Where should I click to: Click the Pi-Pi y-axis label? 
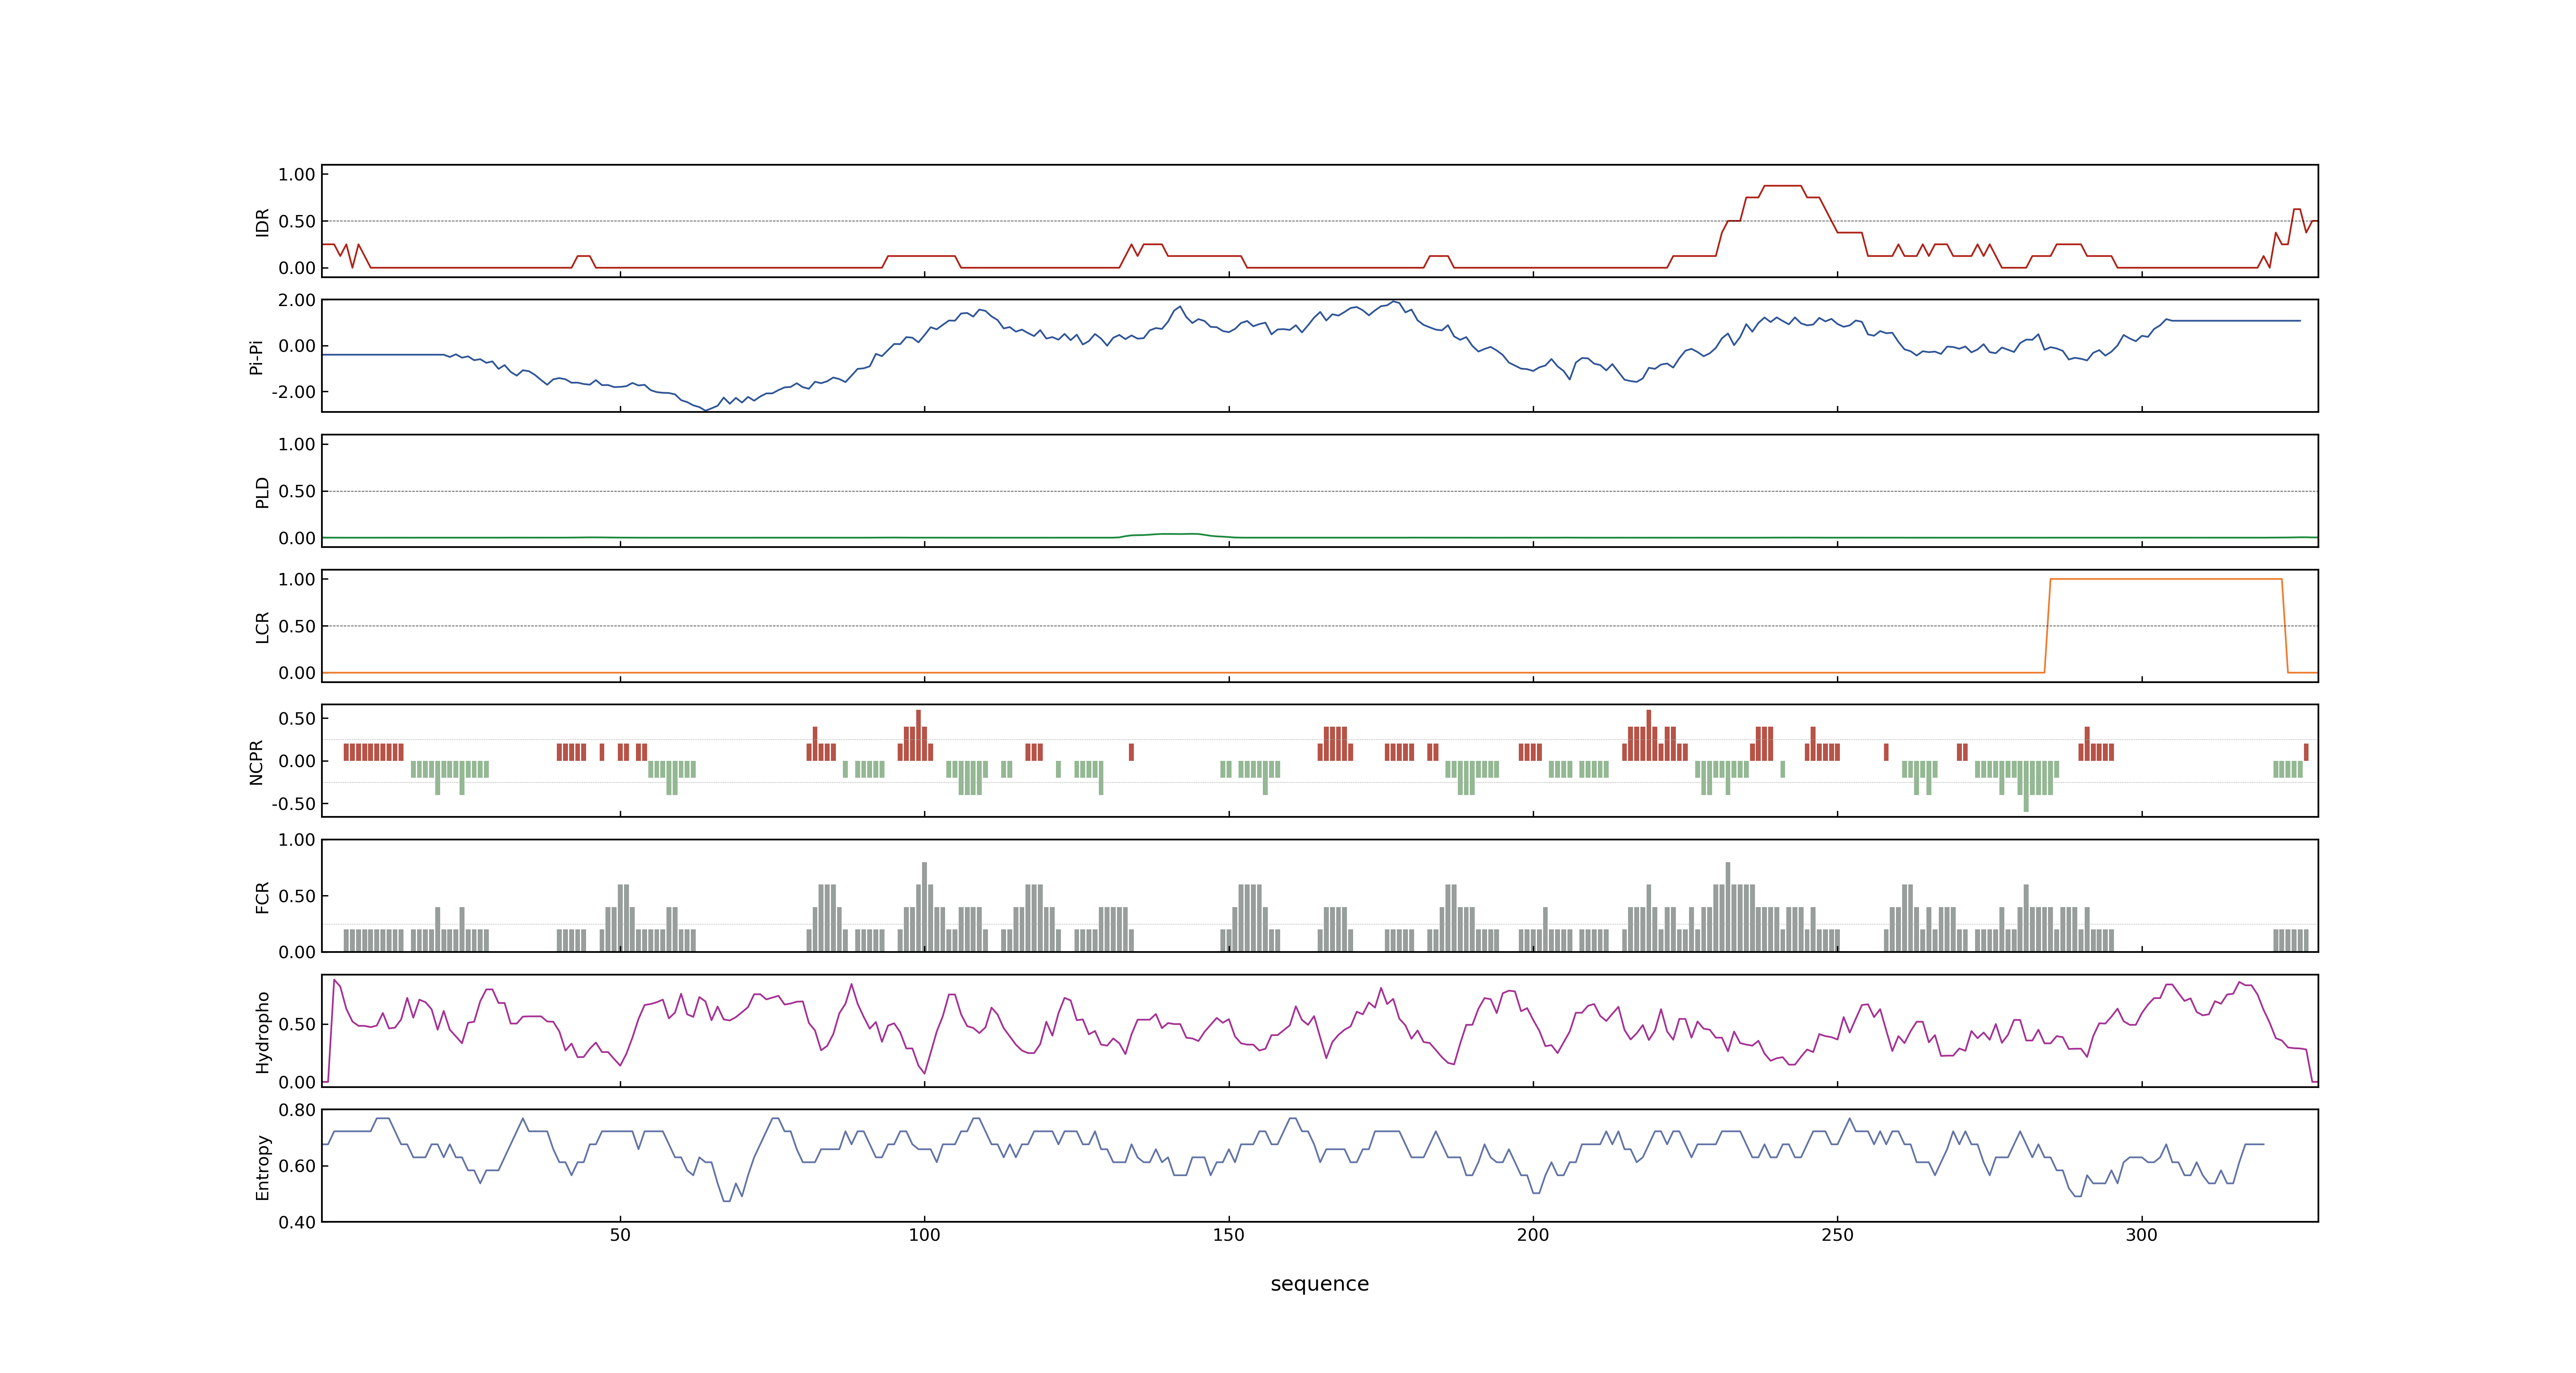click(x=256, y=357)
